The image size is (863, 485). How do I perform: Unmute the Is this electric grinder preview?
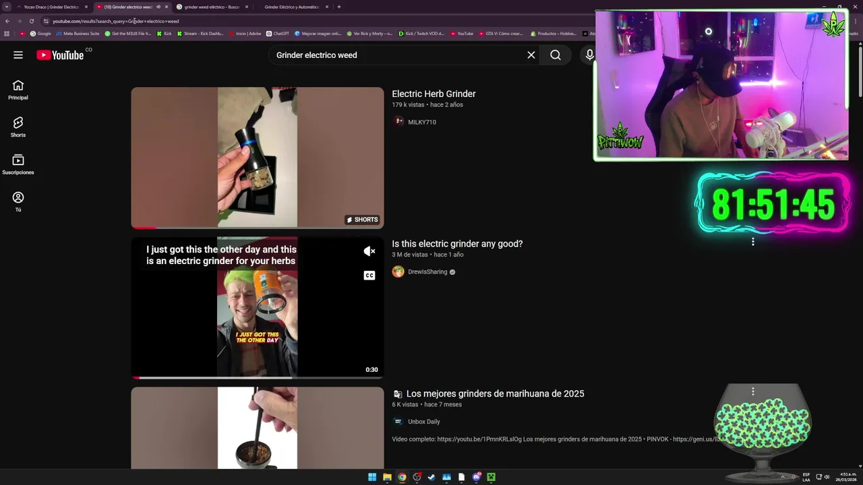tap(369, 251)
